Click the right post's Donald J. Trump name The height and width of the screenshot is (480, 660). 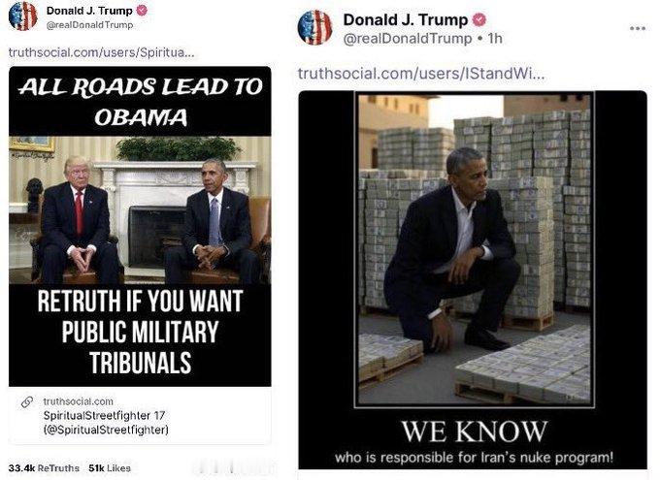click(406, 19)
